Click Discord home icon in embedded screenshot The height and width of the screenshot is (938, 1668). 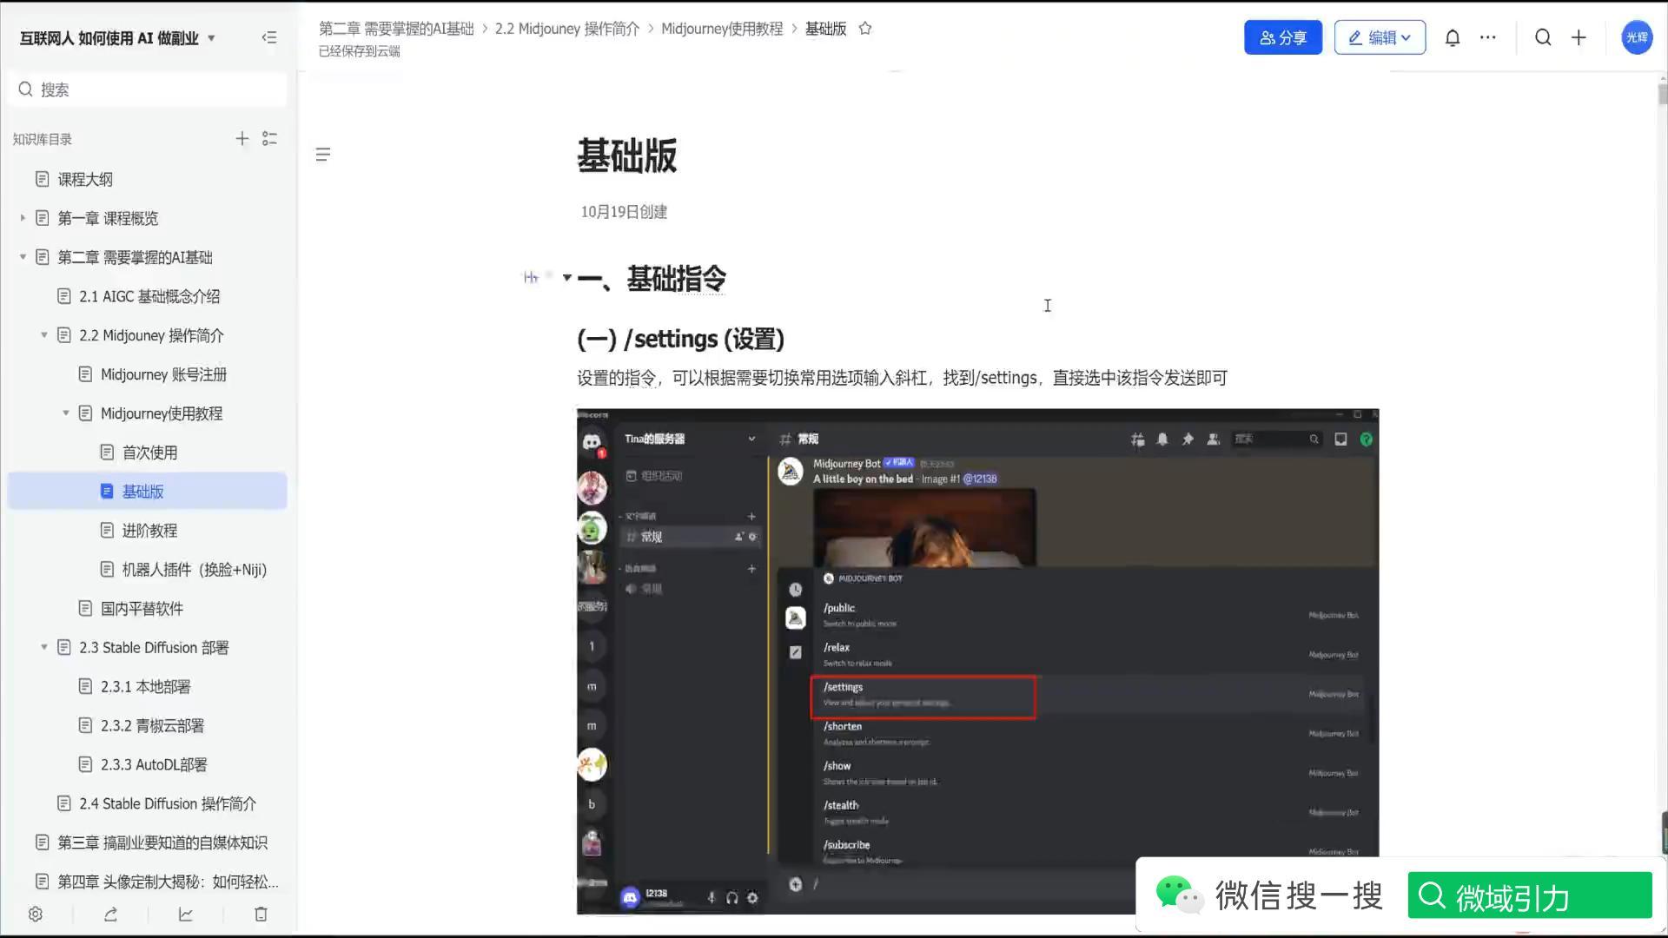coord(592,442)
